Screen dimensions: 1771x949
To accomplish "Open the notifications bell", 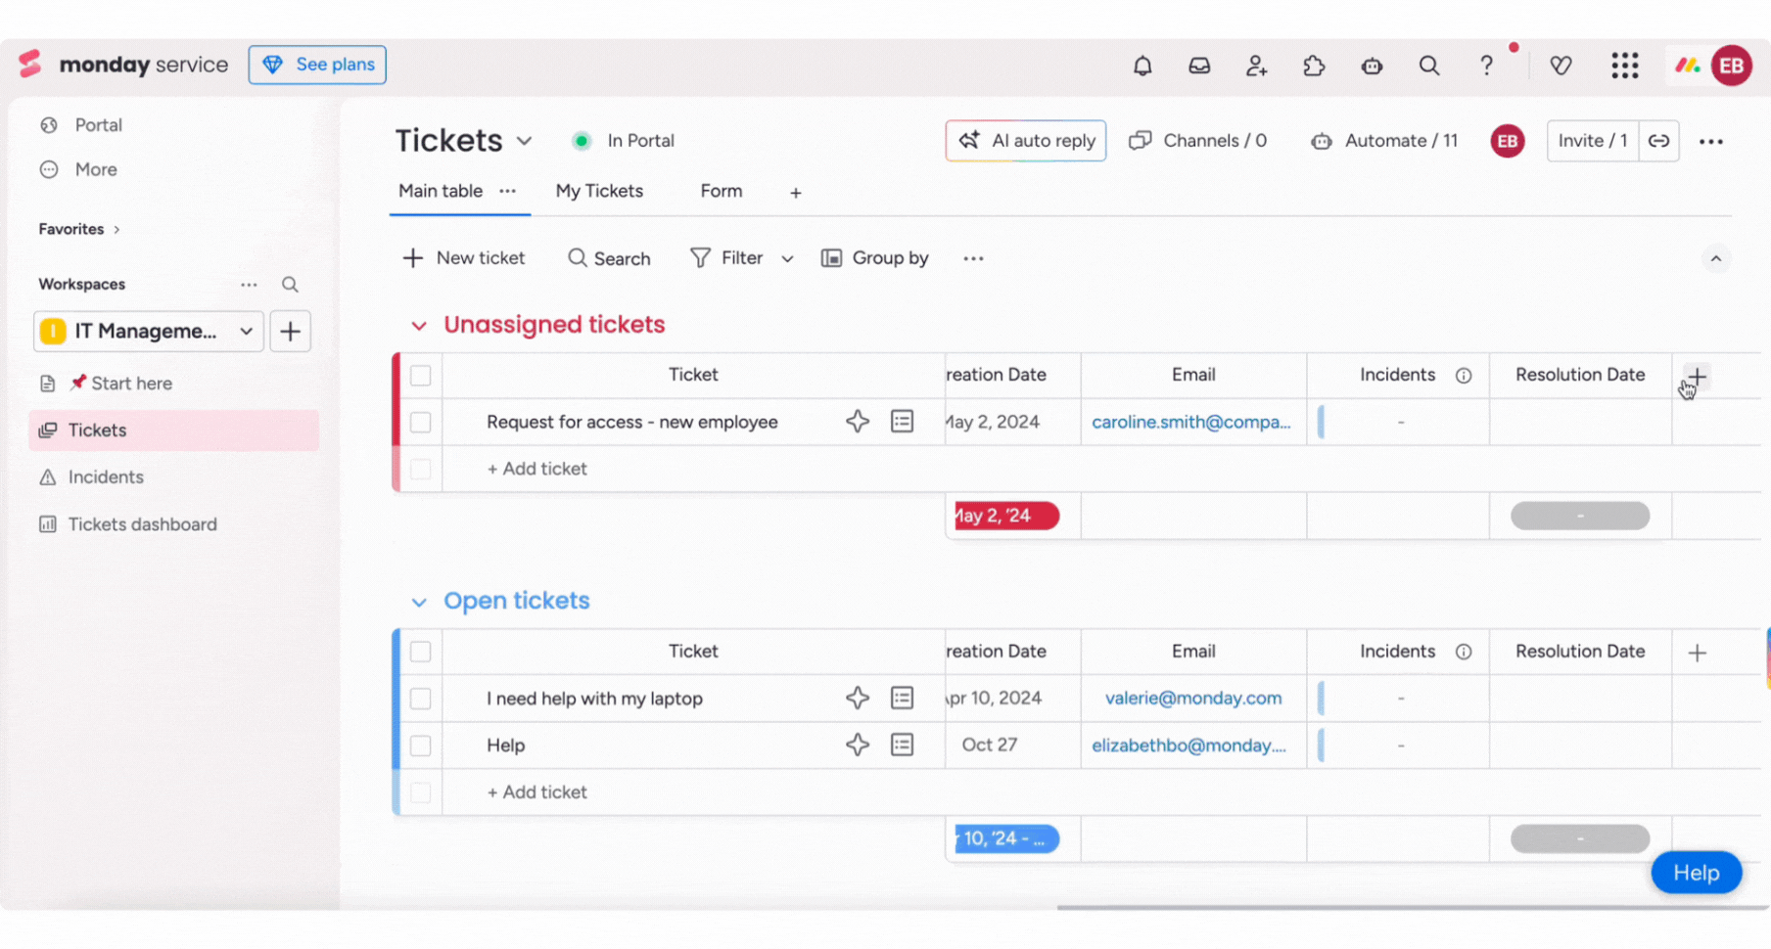I will pos(1142,66).
